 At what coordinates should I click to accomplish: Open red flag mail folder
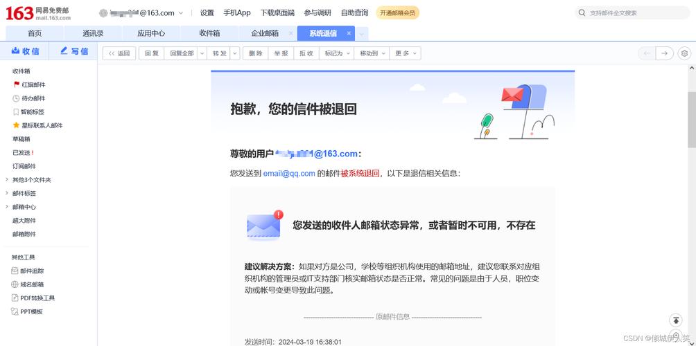pos(17,84)
